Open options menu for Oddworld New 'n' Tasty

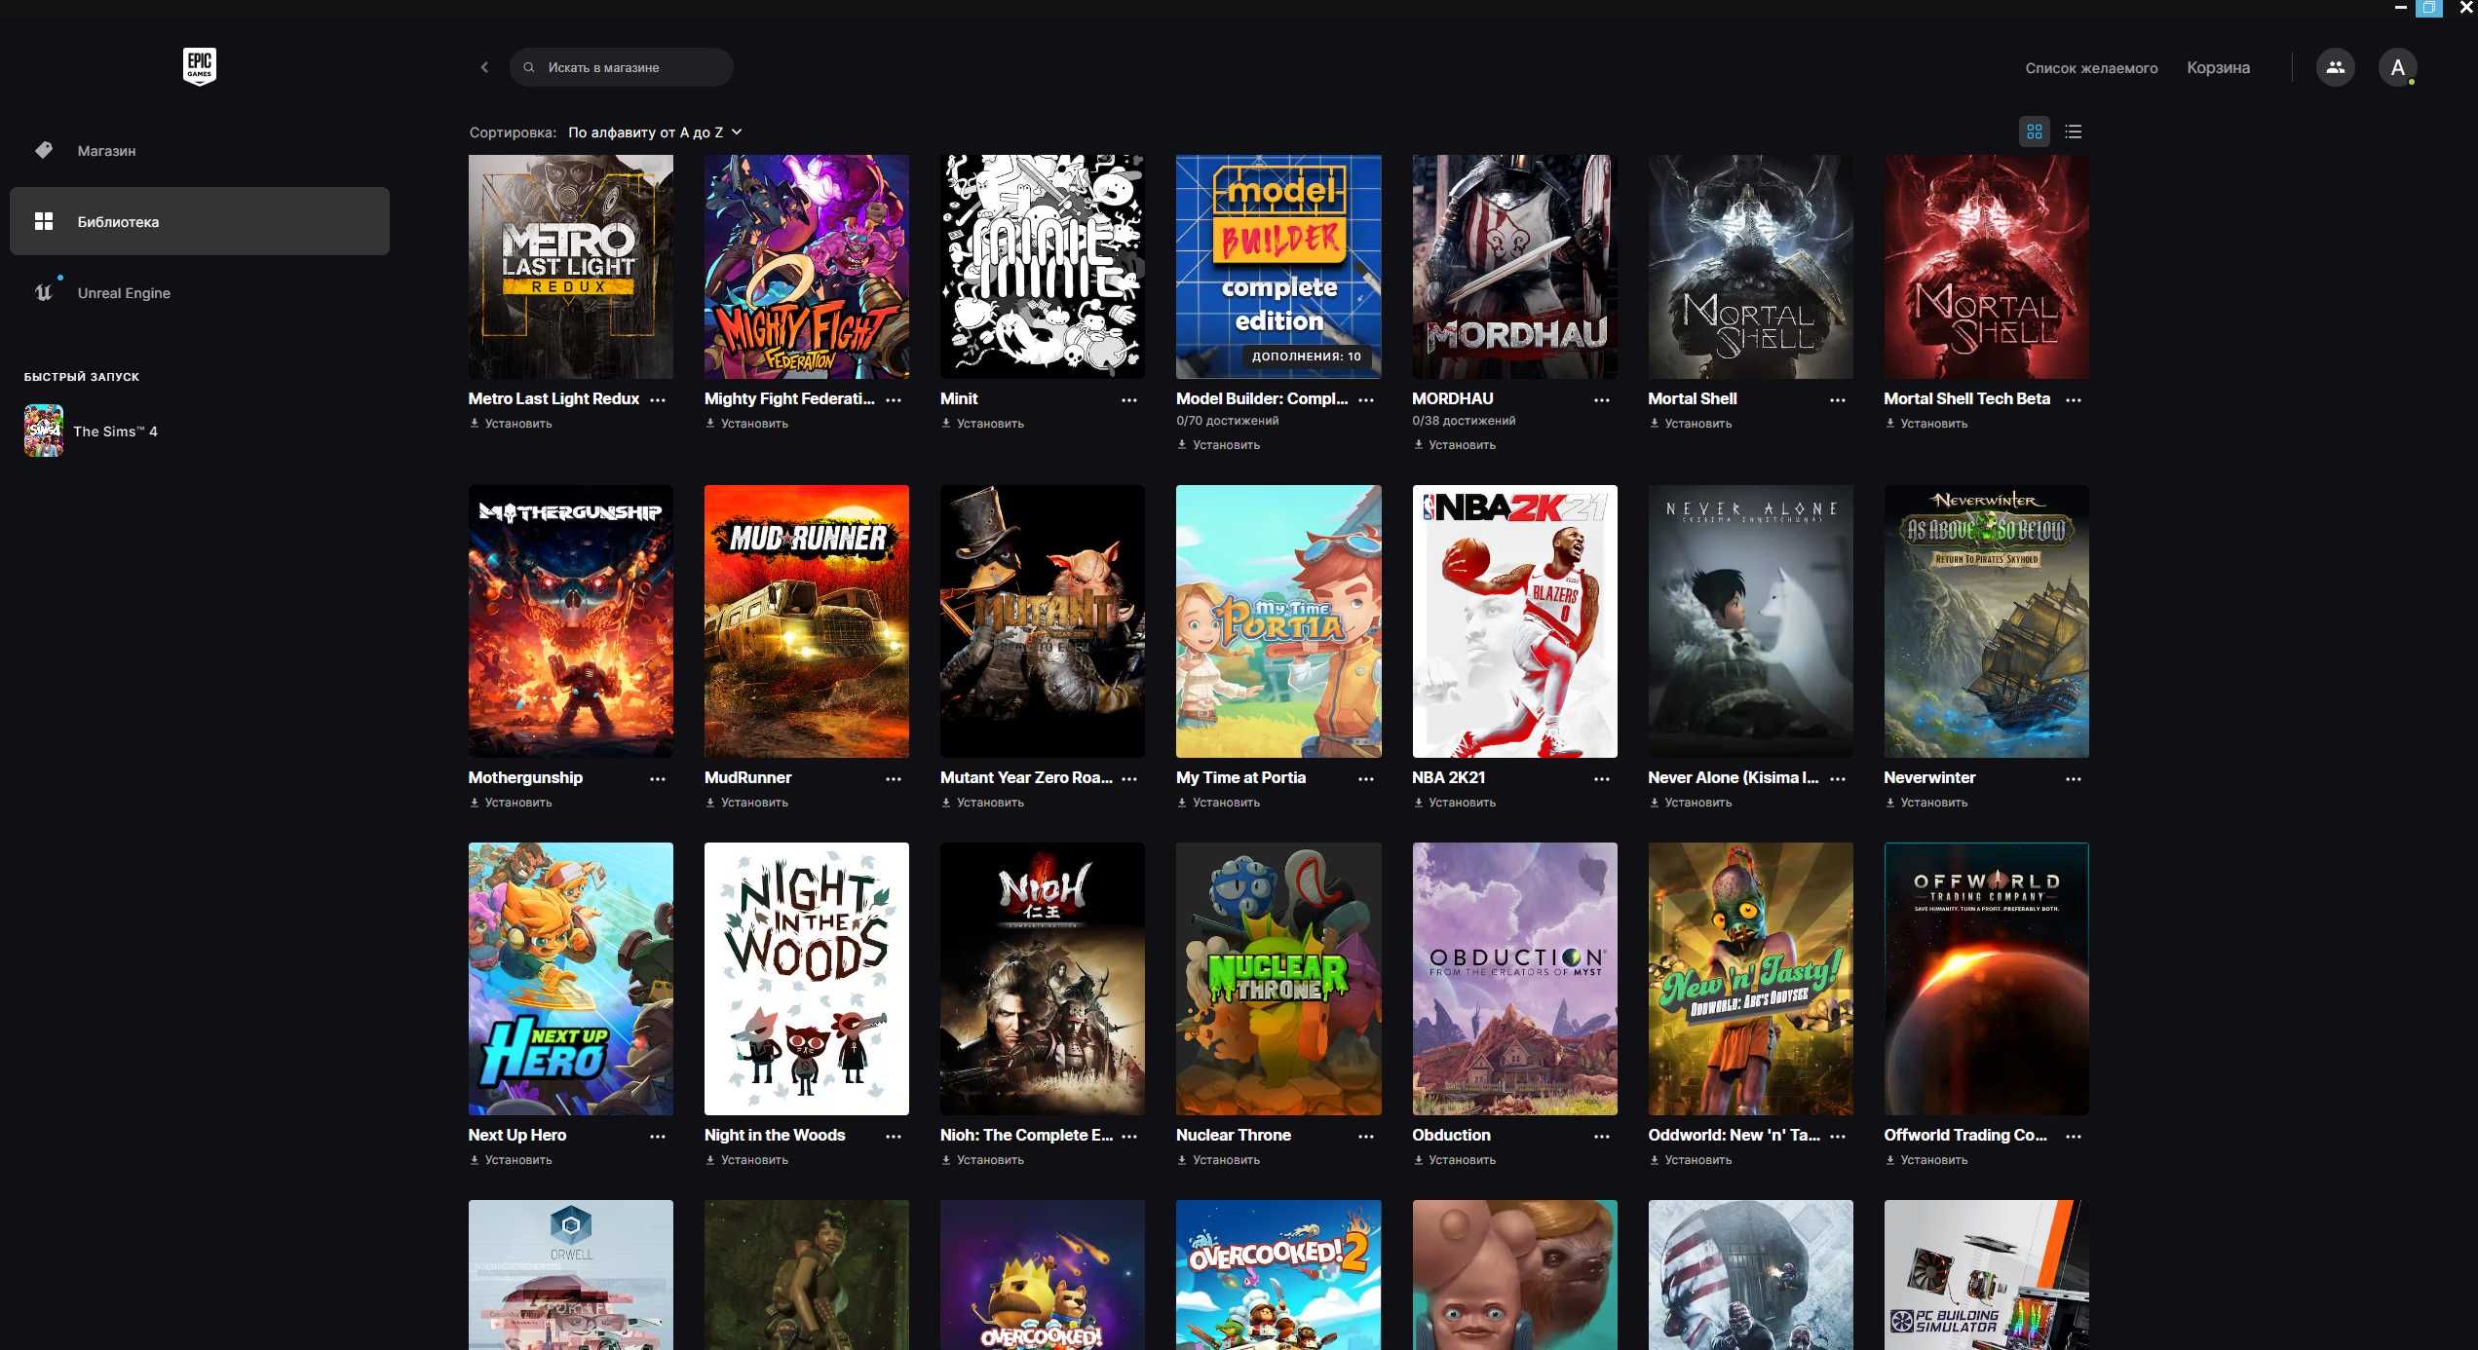coord(1838,1136)
